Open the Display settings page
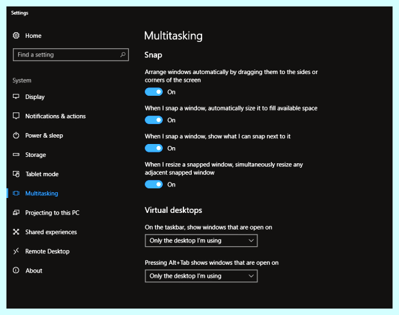Image resolution: width=399 pixels, height=315 pixels. tap(35, 97)
